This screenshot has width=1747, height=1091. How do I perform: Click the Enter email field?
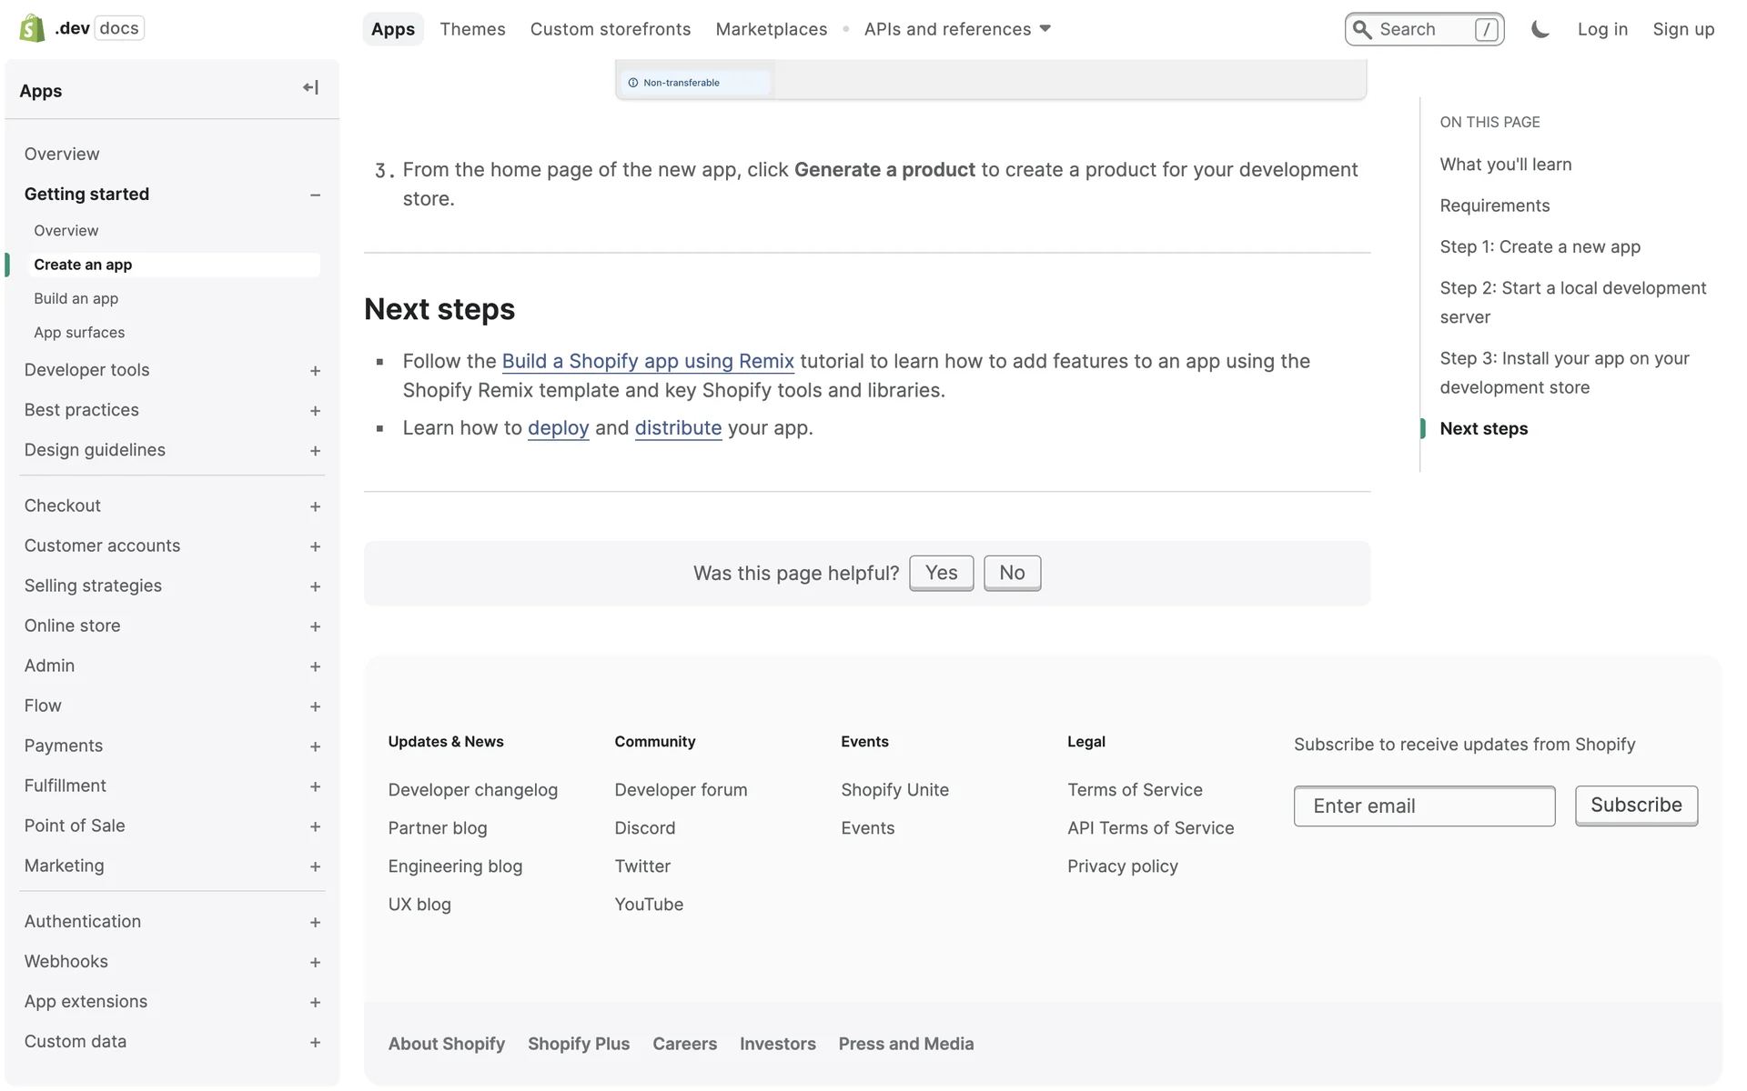click(x=1424, y=806)
